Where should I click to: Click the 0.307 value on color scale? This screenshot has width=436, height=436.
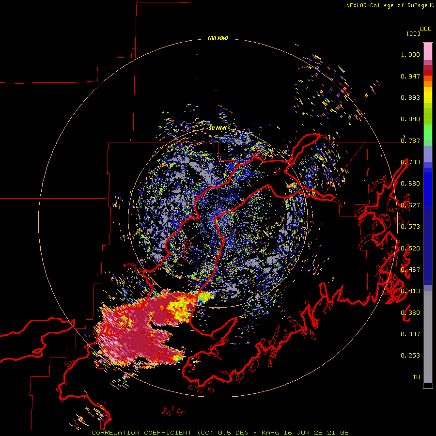point(410,334)
